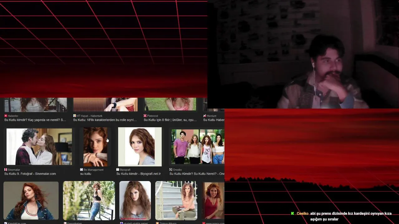Image resolution: width=399 pixels, height=224 pixels.
Task: Click the Biyografi favicon icon
Action: 118,170
